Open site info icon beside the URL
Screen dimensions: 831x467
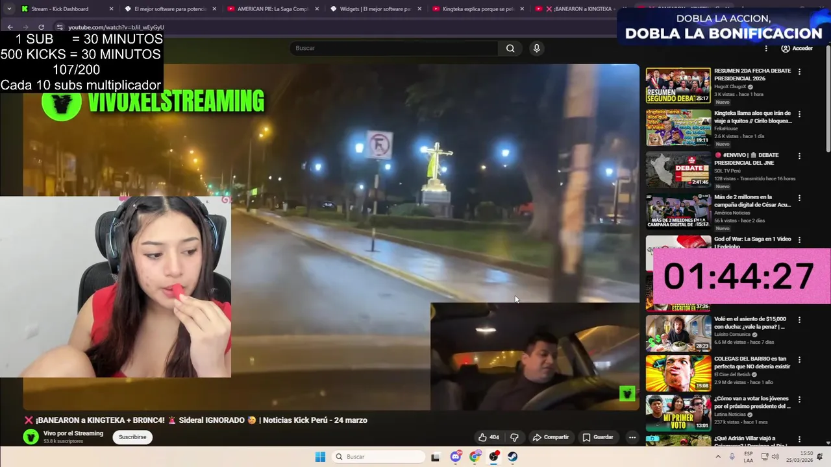60,27
